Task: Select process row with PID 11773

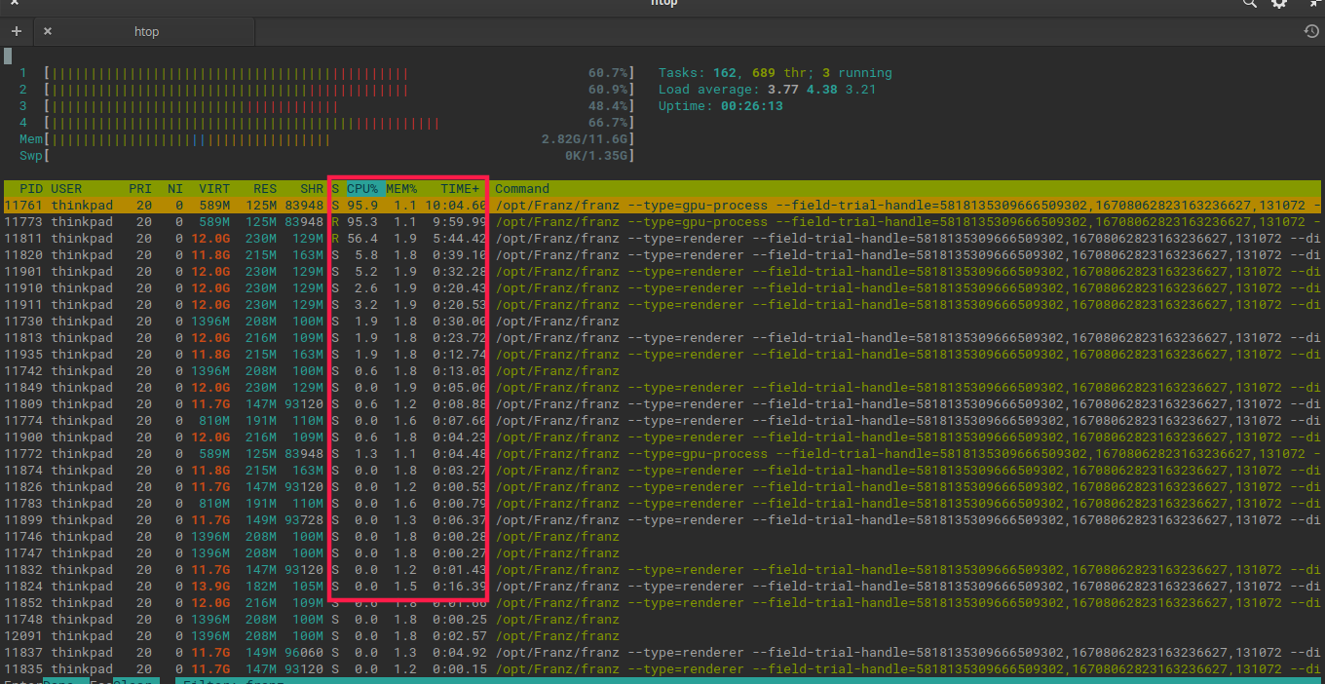Action: pos(662,222)
